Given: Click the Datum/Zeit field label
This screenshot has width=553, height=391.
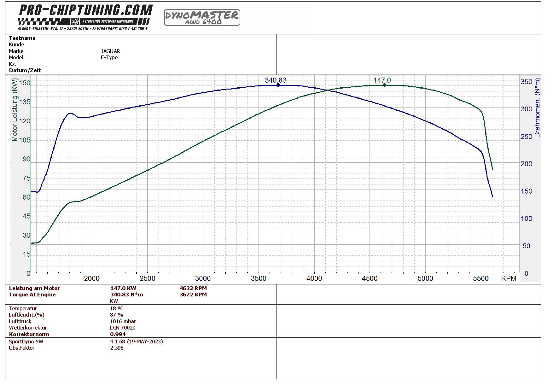Looking at the screenshot, I should pyautogui.click(x=25, y=70).
